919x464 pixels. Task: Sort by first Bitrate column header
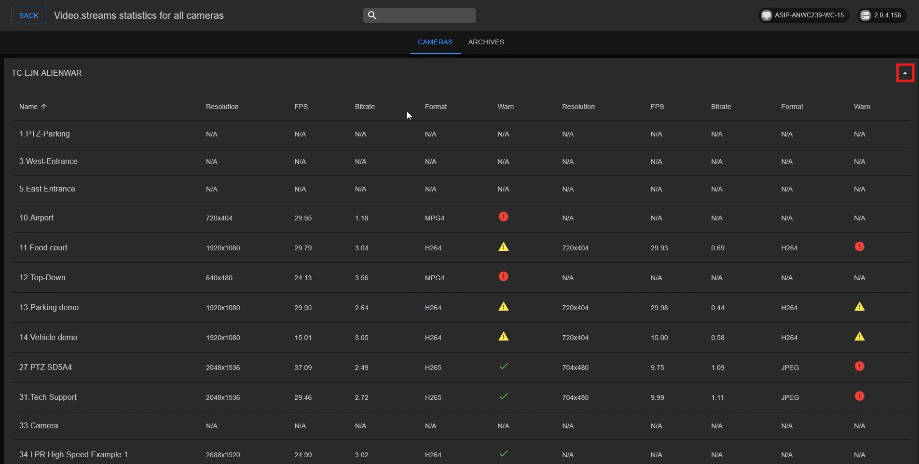point(365,107)
